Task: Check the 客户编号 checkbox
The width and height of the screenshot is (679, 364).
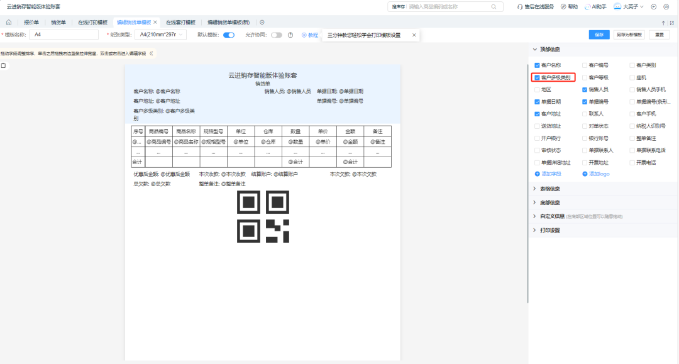Action: click(x=585, y=65)
